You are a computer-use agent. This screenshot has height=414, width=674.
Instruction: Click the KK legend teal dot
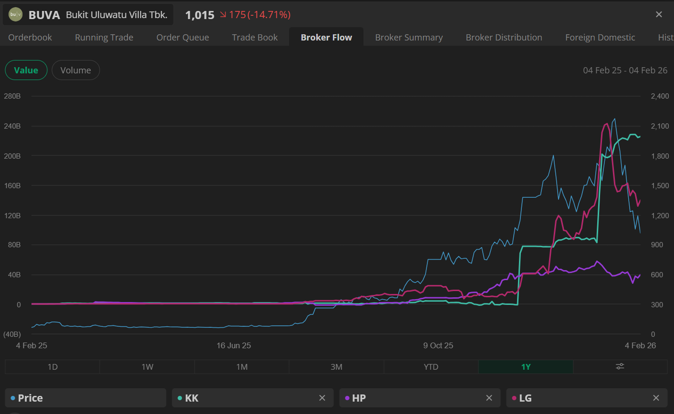point(180,398)
